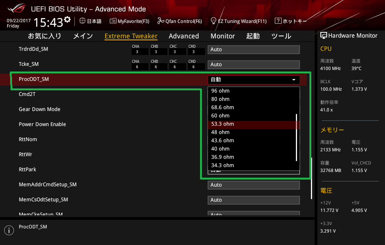Click the CPU temperature 39°C value

click(x=356, y=68)
